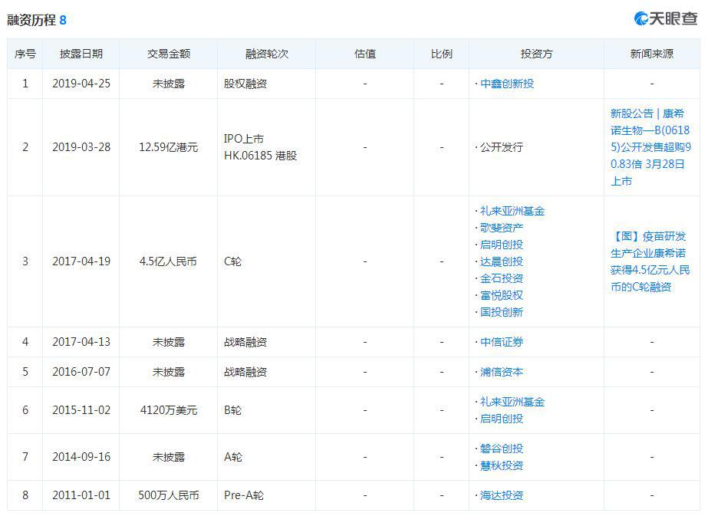Select date cell 2019-03-28
The width and height of the screenshot is (708, 516).
[x=81, y=147]
